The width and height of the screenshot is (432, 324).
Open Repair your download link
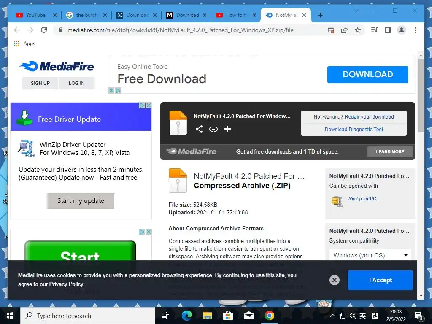point(369,117)
